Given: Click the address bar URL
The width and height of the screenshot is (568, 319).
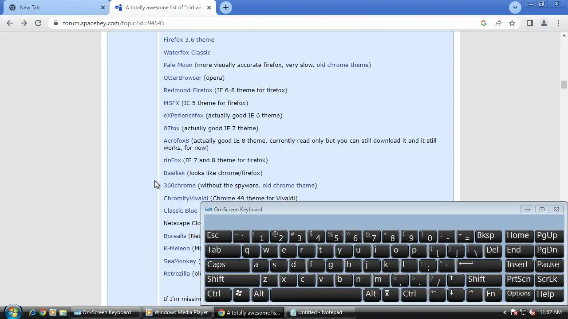Looking at the screenshot, I should click(114, 23).
